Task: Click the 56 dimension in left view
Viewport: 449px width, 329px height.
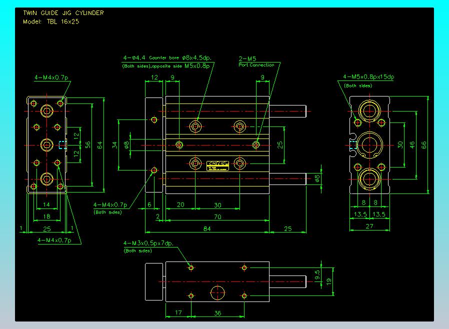Action: click(88, 145)
